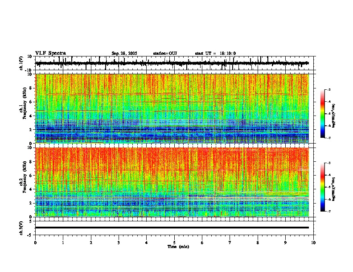Click the thick black ch.3 trace line
Image resolution: width=353 pixels, height=272 pixels.
pos(172,228)
